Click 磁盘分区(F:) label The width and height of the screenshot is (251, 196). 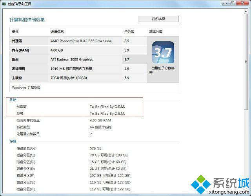click(x=25, y=176)
